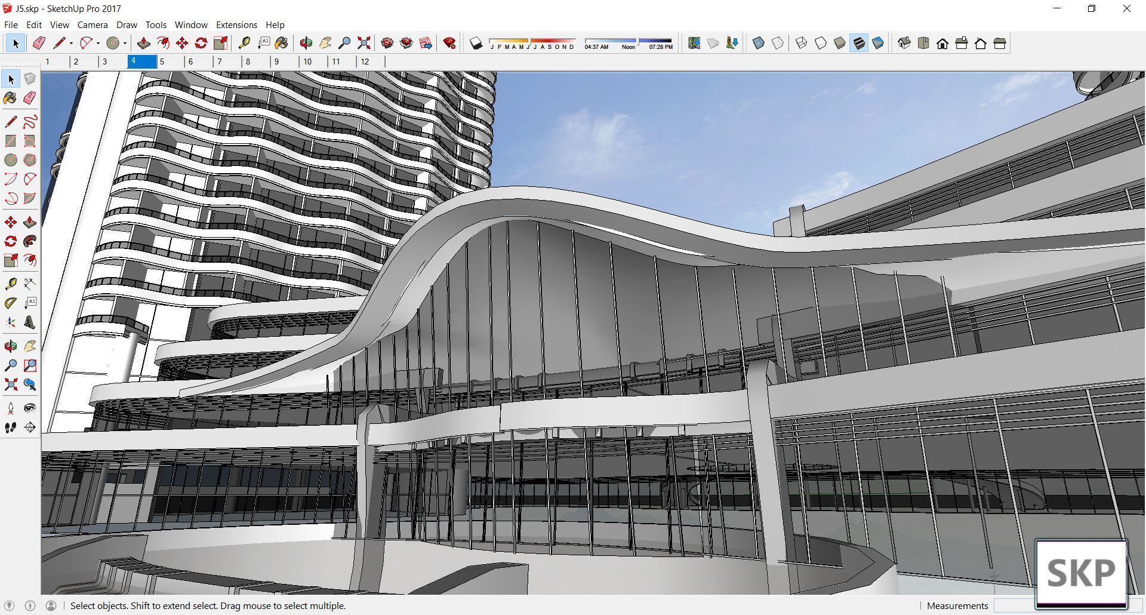The image size is (1146, 615).
Task: Switch to Left view
Action: coord(1000,43)
